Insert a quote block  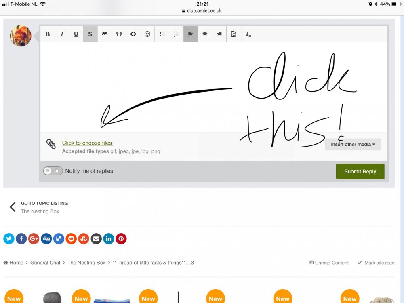(119, 34)
